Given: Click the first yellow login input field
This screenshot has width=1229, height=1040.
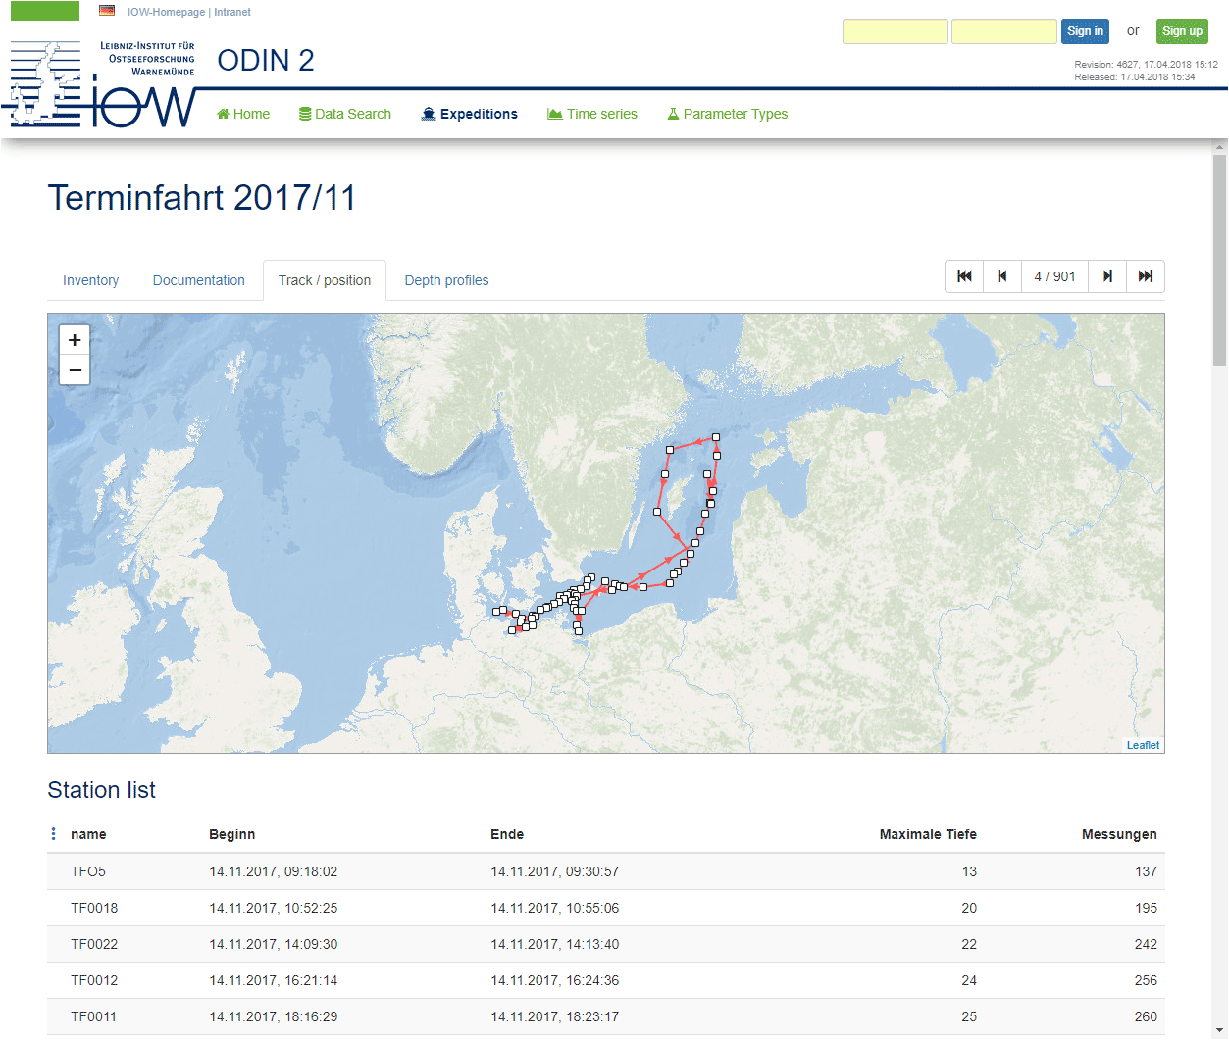Looking at the screenshot, I should coord(895,31).
